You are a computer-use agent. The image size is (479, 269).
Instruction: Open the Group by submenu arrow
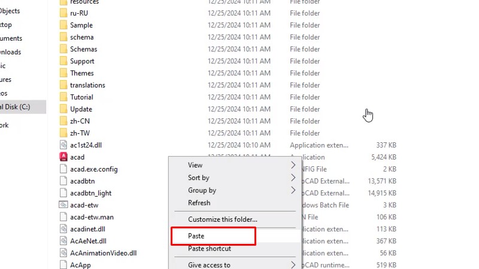coord(293,191)
